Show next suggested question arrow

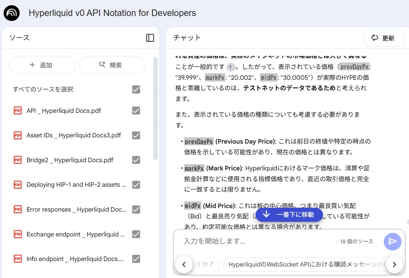click(394, 264)
